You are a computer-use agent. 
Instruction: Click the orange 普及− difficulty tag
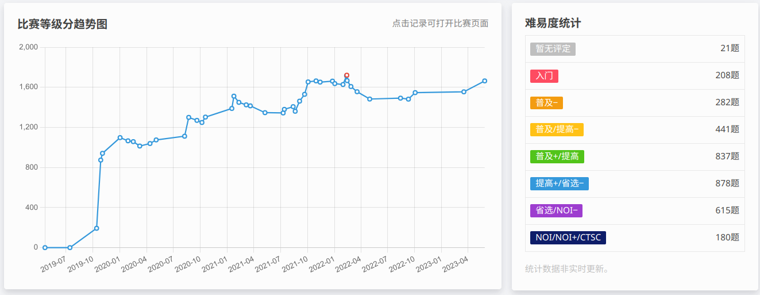tap(546, 103)
